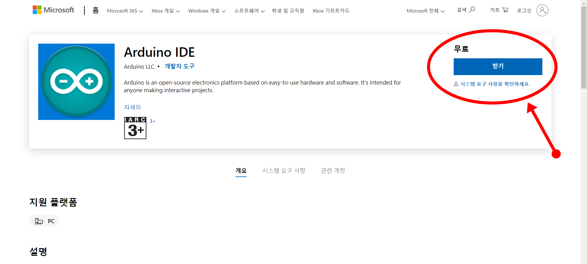This screenshot has height=264, width=587.
Task: Click the Arduino IDE app logo image
Action: click(x=76, y=82)
